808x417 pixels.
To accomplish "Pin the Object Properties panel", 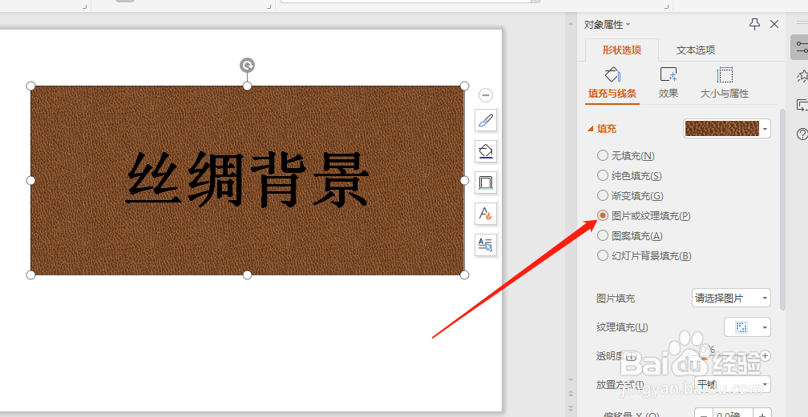I will pyautogui.click(x=754, y=24).
